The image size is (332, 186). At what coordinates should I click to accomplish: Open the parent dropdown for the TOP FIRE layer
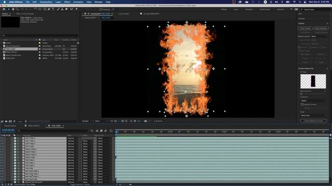pos(104,168)
